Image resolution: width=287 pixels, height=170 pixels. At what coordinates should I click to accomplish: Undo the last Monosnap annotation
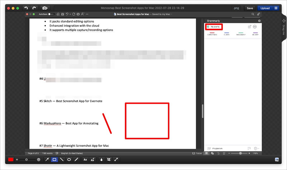point(26,8)
